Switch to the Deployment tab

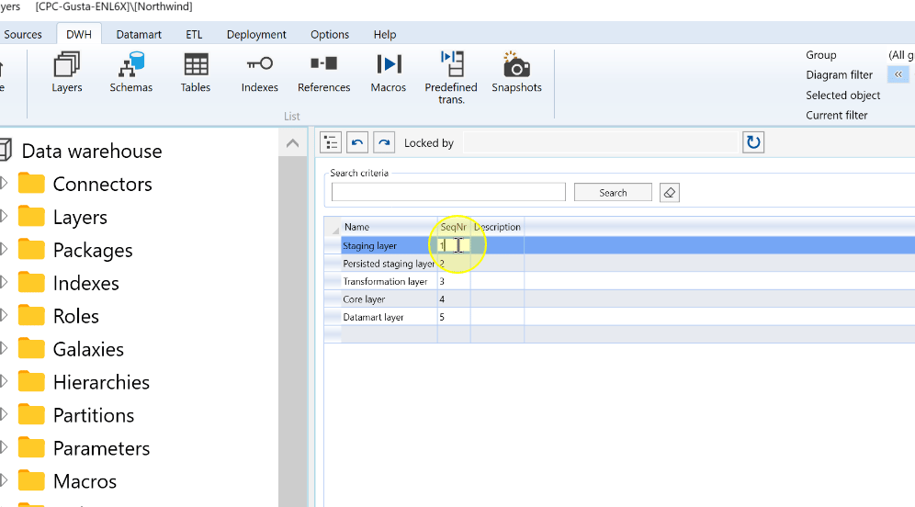(x=256, y=34)
